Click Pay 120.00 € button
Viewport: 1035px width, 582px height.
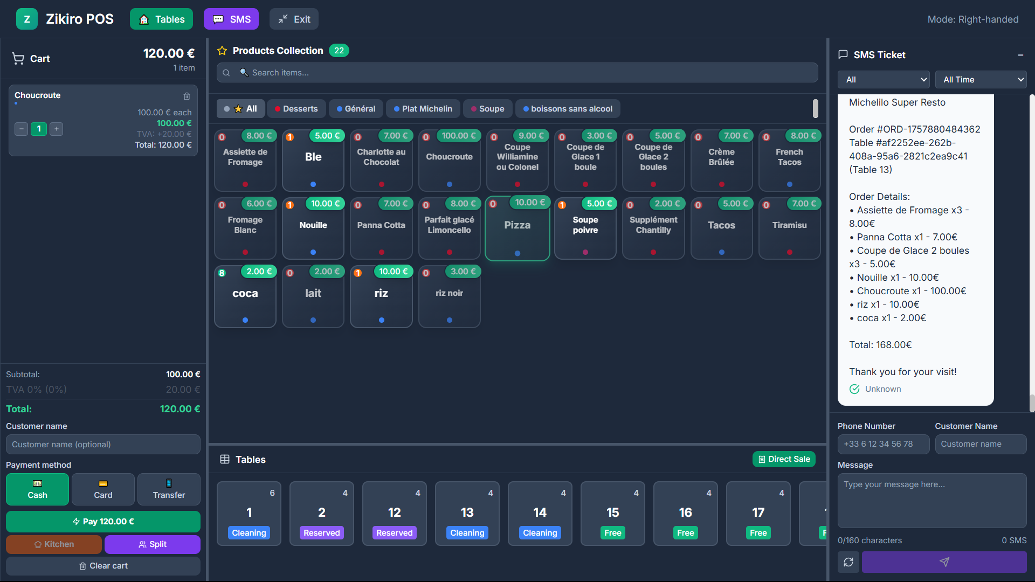(x=103, y=522)
